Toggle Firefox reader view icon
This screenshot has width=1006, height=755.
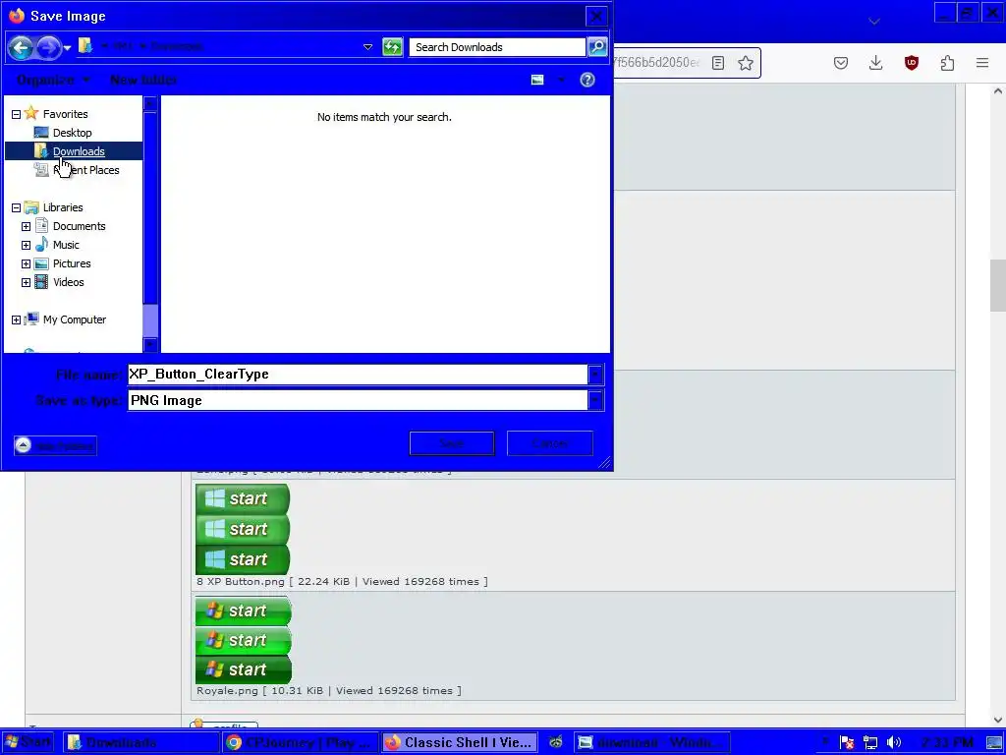tap(718, 63)
